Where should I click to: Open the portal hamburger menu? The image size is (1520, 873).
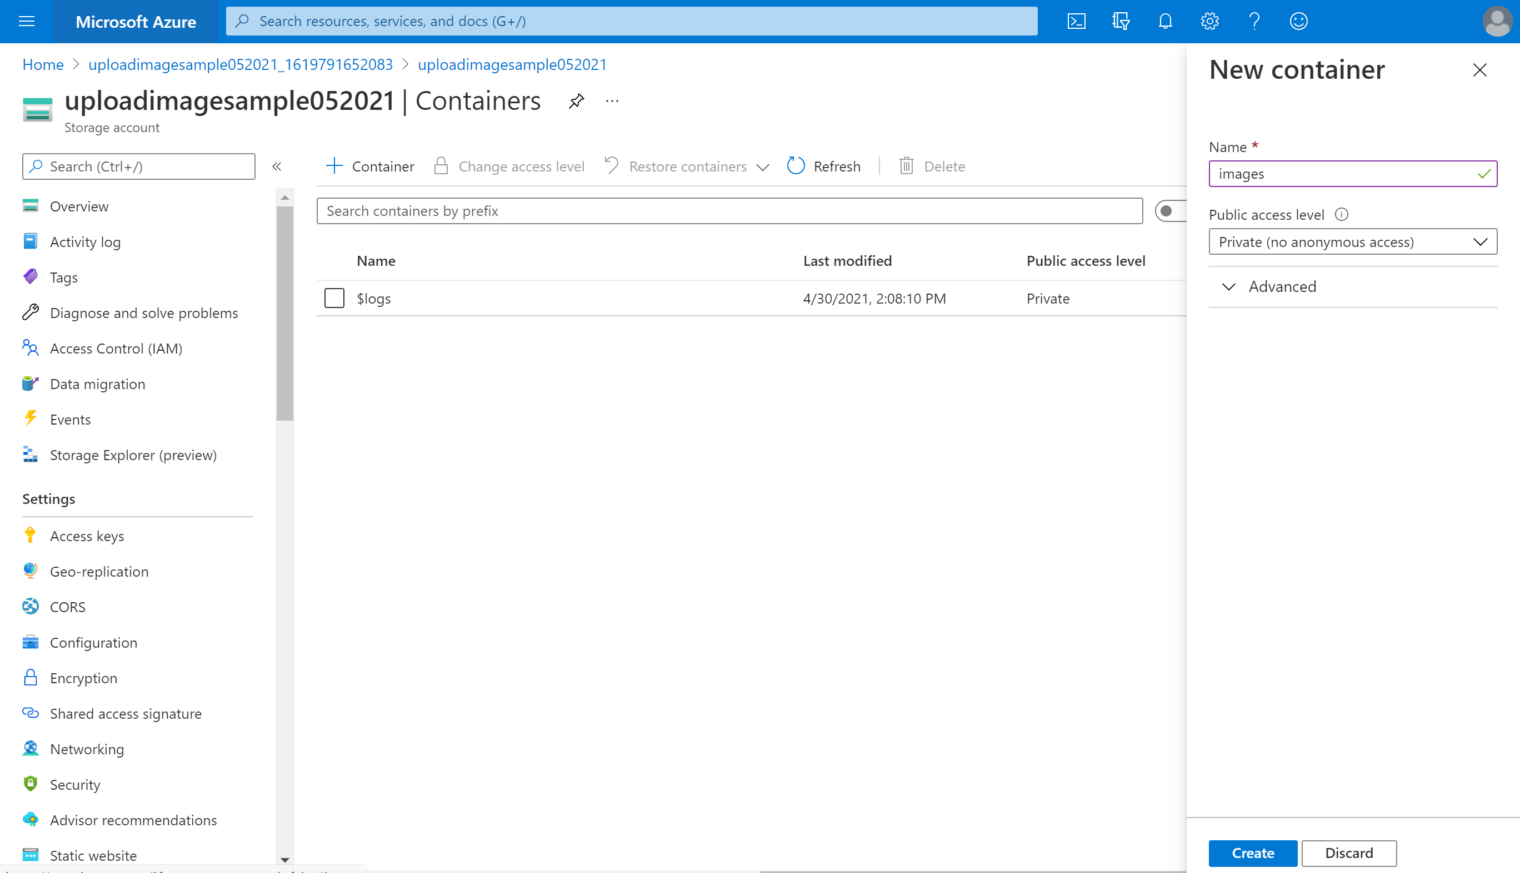[x=27, y=22]
